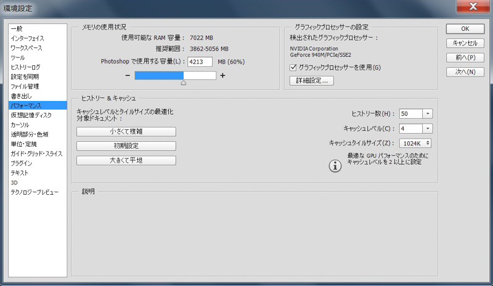
Task: Decrease memory with the minus icon
Action: coord(128,76)
